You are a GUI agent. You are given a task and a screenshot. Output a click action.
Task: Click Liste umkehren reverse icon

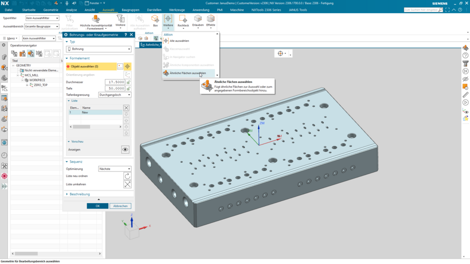(x=127, y=184)
